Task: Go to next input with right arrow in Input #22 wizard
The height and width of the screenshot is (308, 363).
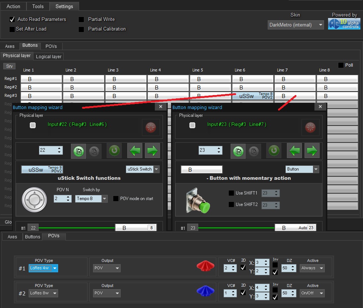Action: [x=152, y=151]
